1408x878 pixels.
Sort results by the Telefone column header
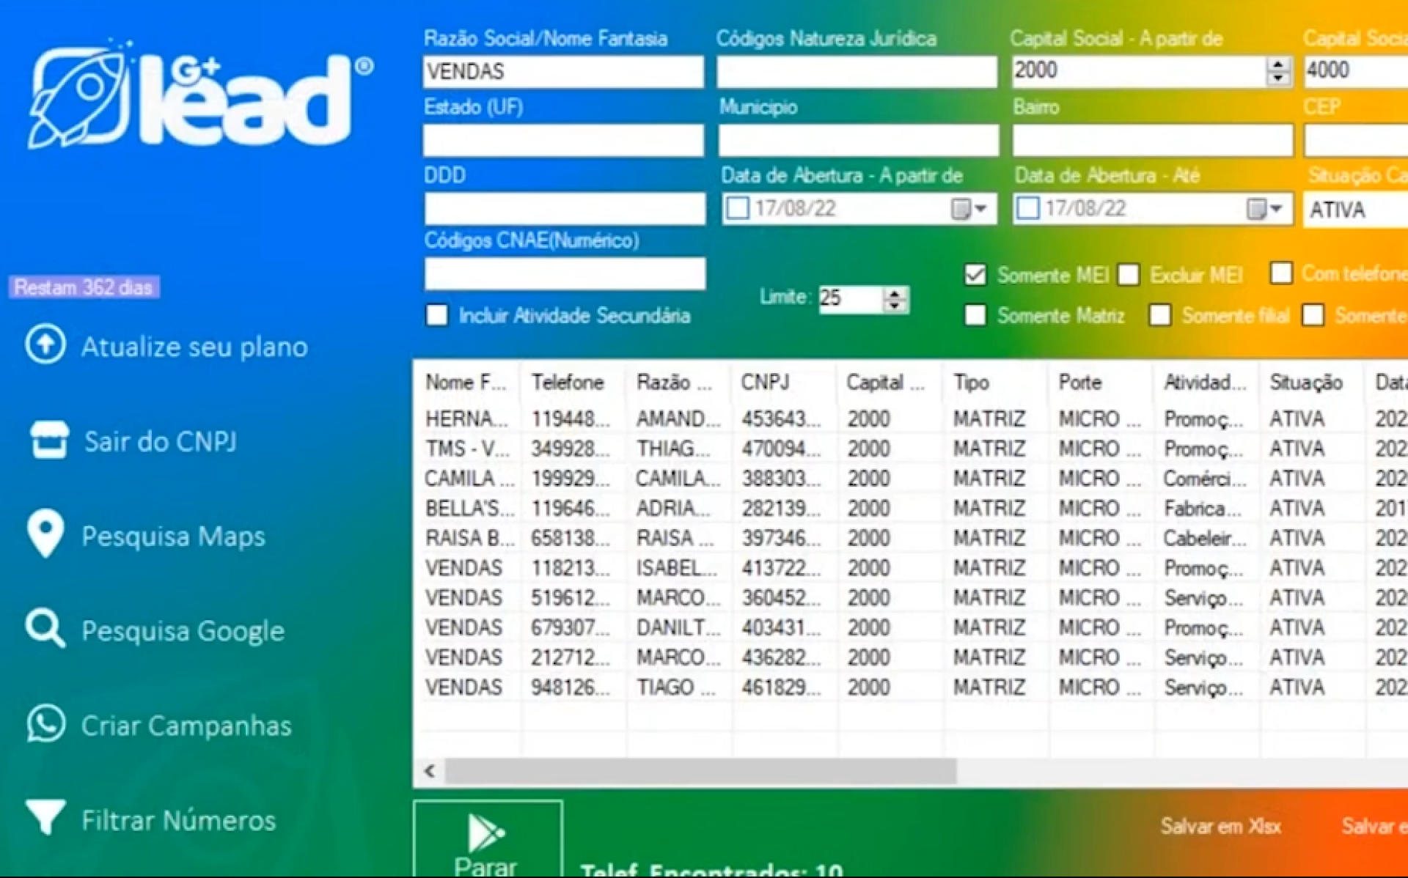click(568, 383)
